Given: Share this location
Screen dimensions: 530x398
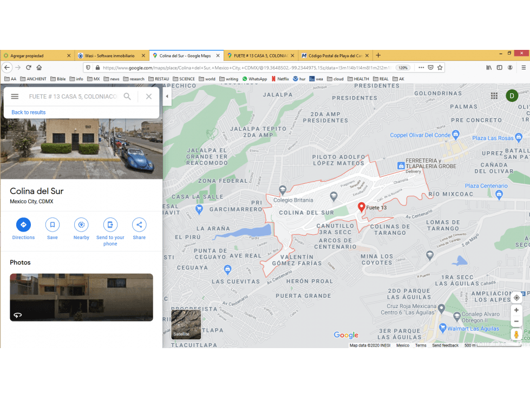Looking at the screenshot, I should click(x=139, y=224).
